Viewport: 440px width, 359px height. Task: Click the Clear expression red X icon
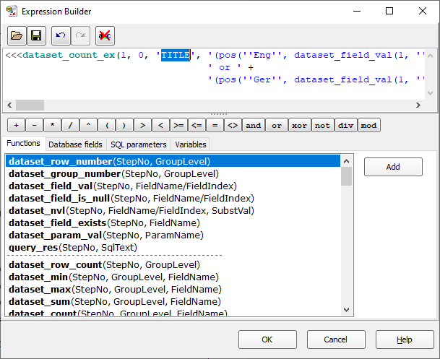(105, 35)
